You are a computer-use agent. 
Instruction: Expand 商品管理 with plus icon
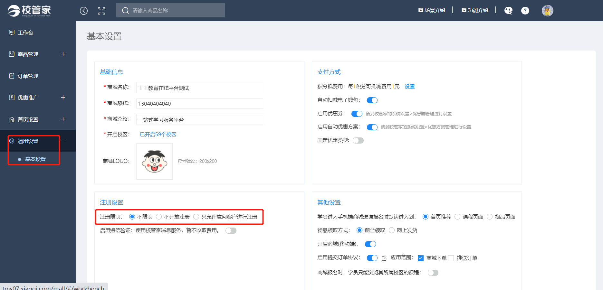(63, 54)
